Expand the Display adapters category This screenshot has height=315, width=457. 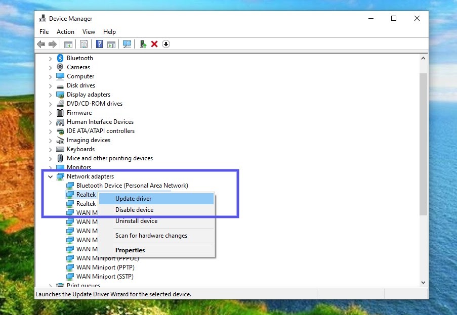pos(50,94)
